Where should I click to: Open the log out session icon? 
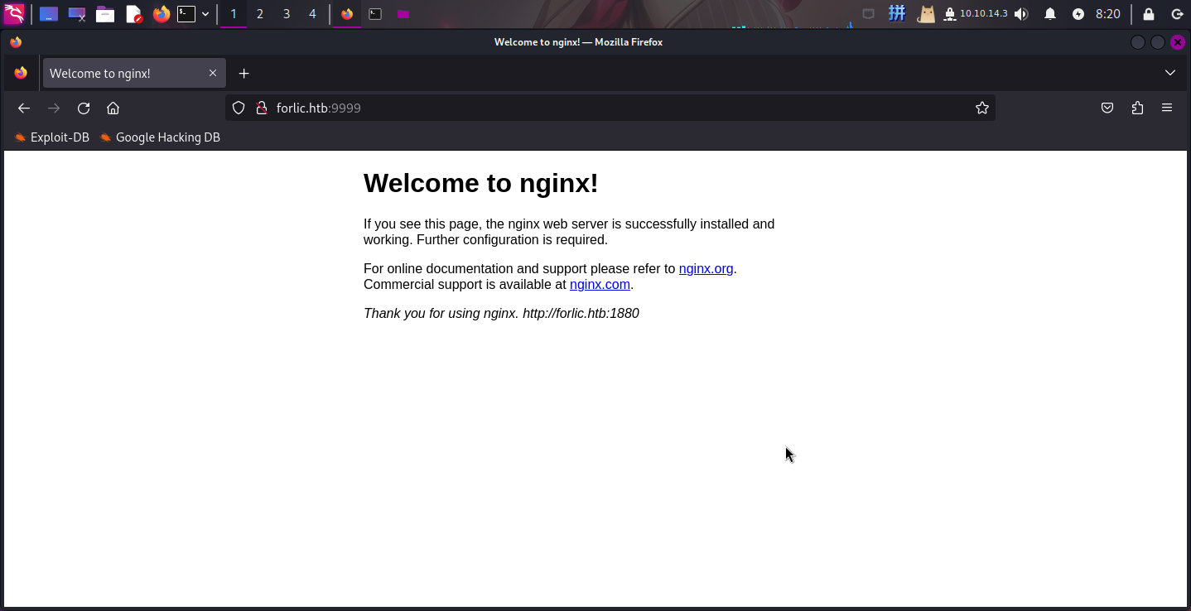[1177, 14]
